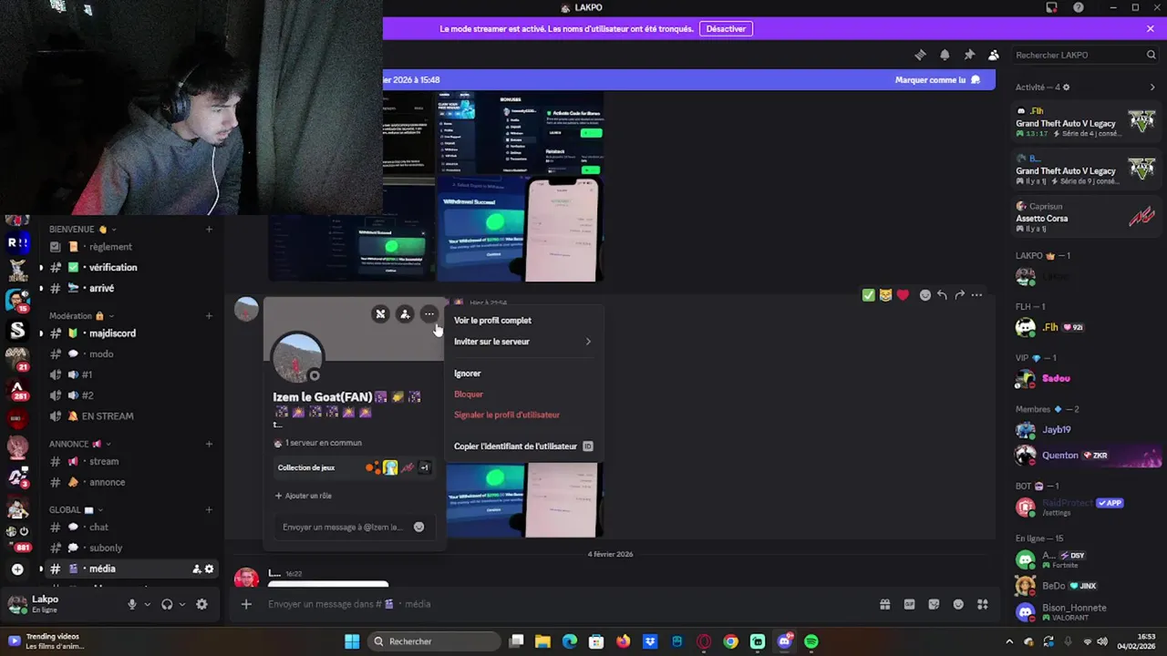Open Windows Start menu
This screenshot has height=656, width=1167.
pos(352,641)
